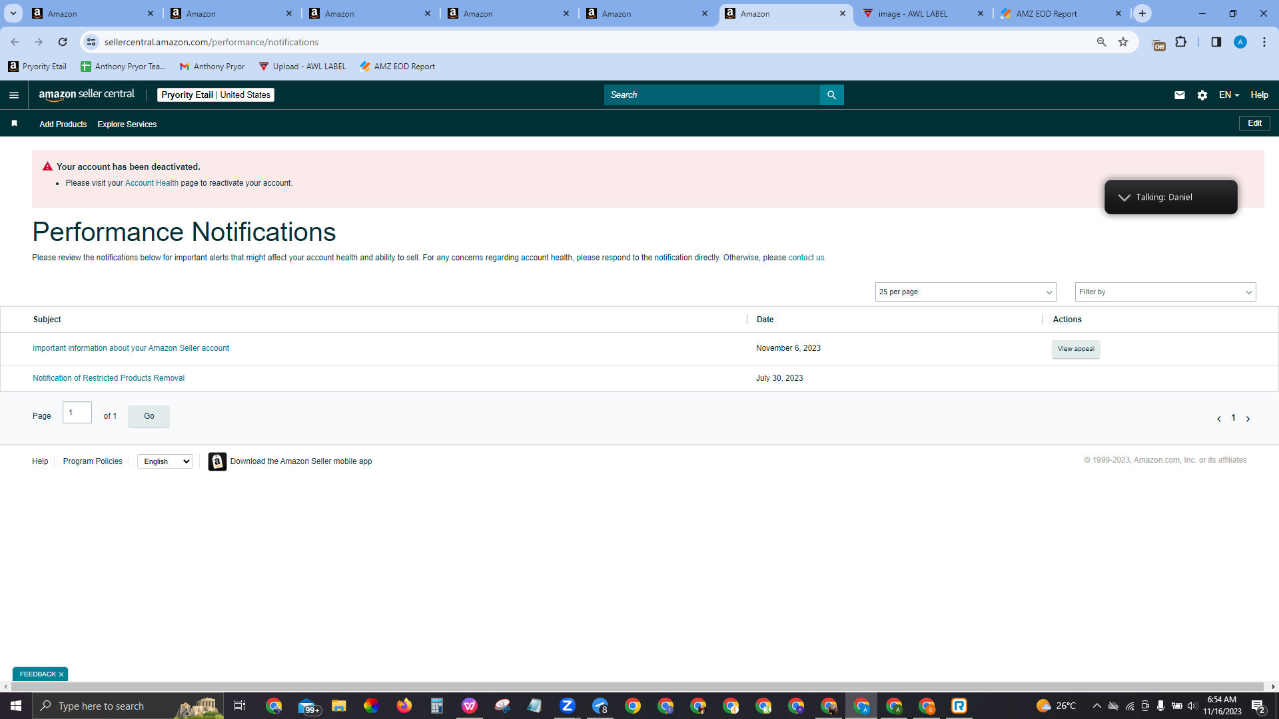Viewport: 1279px width, 719px height.
Task: Close the FEEDBACK tab
Action: [x=61, y=674]
